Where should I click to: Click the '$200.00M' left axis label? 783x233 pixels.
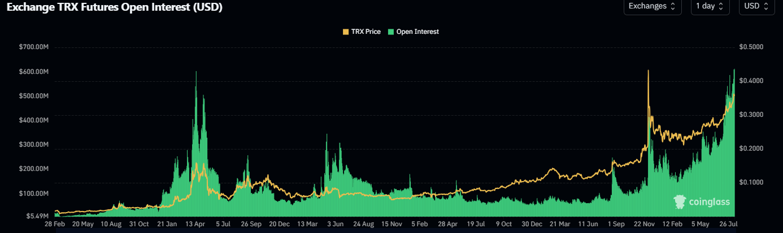click(x=33, y=169)
